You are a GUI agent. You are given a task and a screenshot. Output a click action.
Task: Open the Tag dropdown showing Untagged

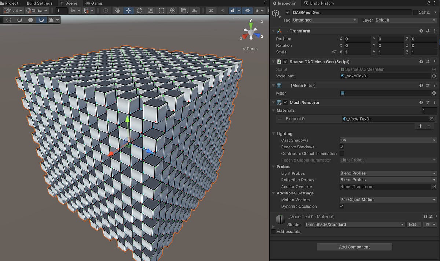[x=324, y=20]
